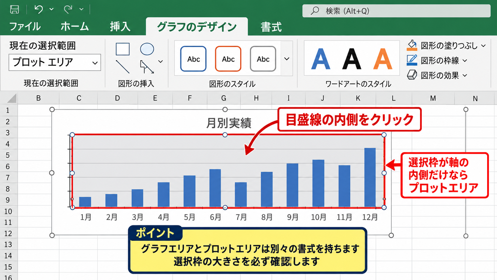Apply the blue outlined Abc shape style
The height and width of the screenshot is (280, 497).
[193, 59]
